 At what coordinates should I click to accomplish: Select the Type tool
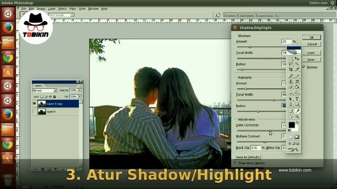(297, 99)
